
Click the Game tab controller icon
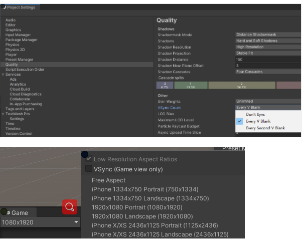(9, 213)
